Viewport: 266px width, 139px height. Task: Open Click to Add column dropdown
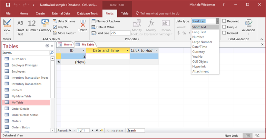156,50
